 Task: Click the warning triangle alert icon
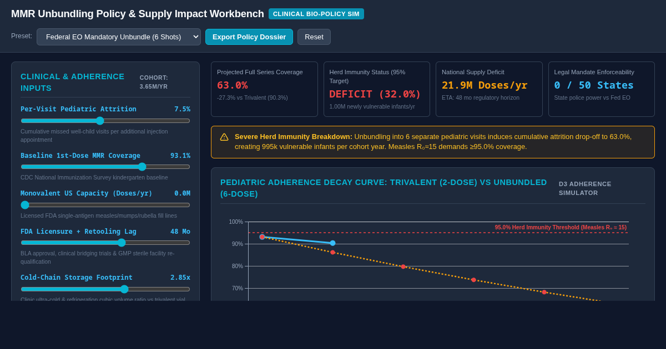pyautogui.click(x=224, y=137)
